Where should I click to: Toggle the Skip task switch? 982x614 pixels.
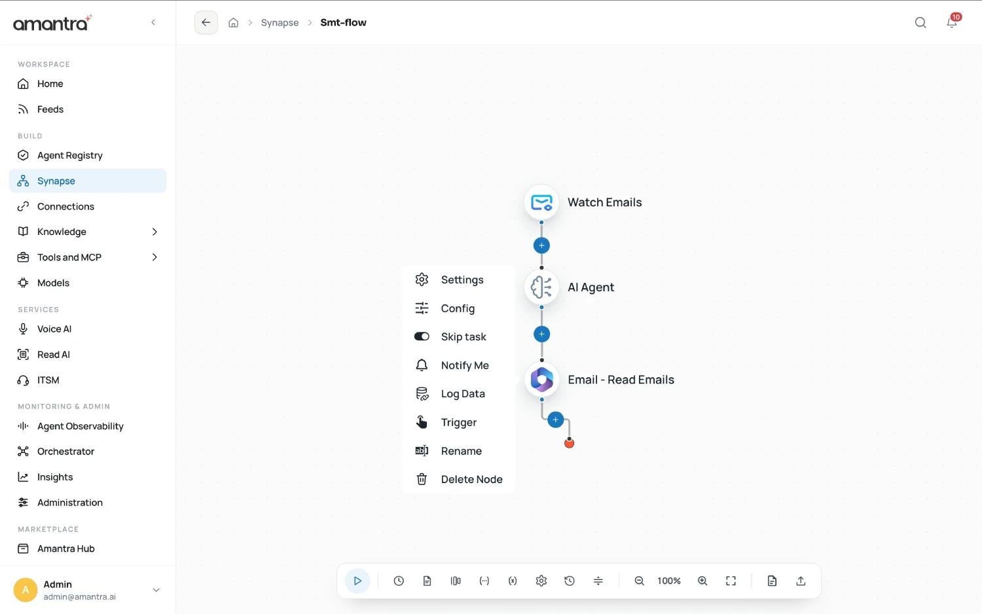(x=422, y=336)
